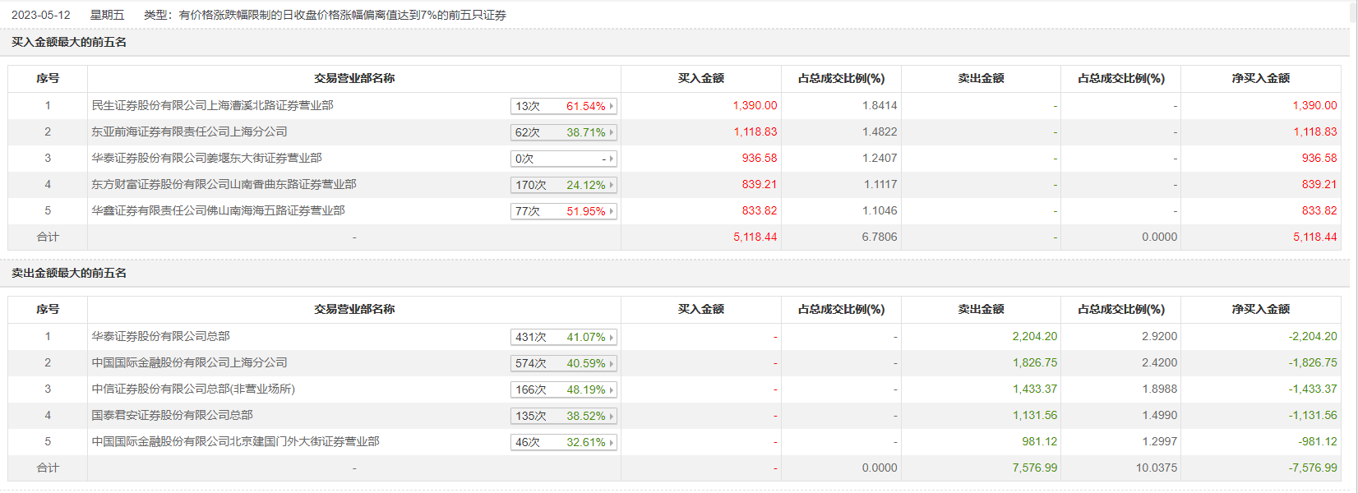Open 东方财富证券山南香曲东路营业部 link
The image size is (1358, 493).
click(x=224, y=185)
